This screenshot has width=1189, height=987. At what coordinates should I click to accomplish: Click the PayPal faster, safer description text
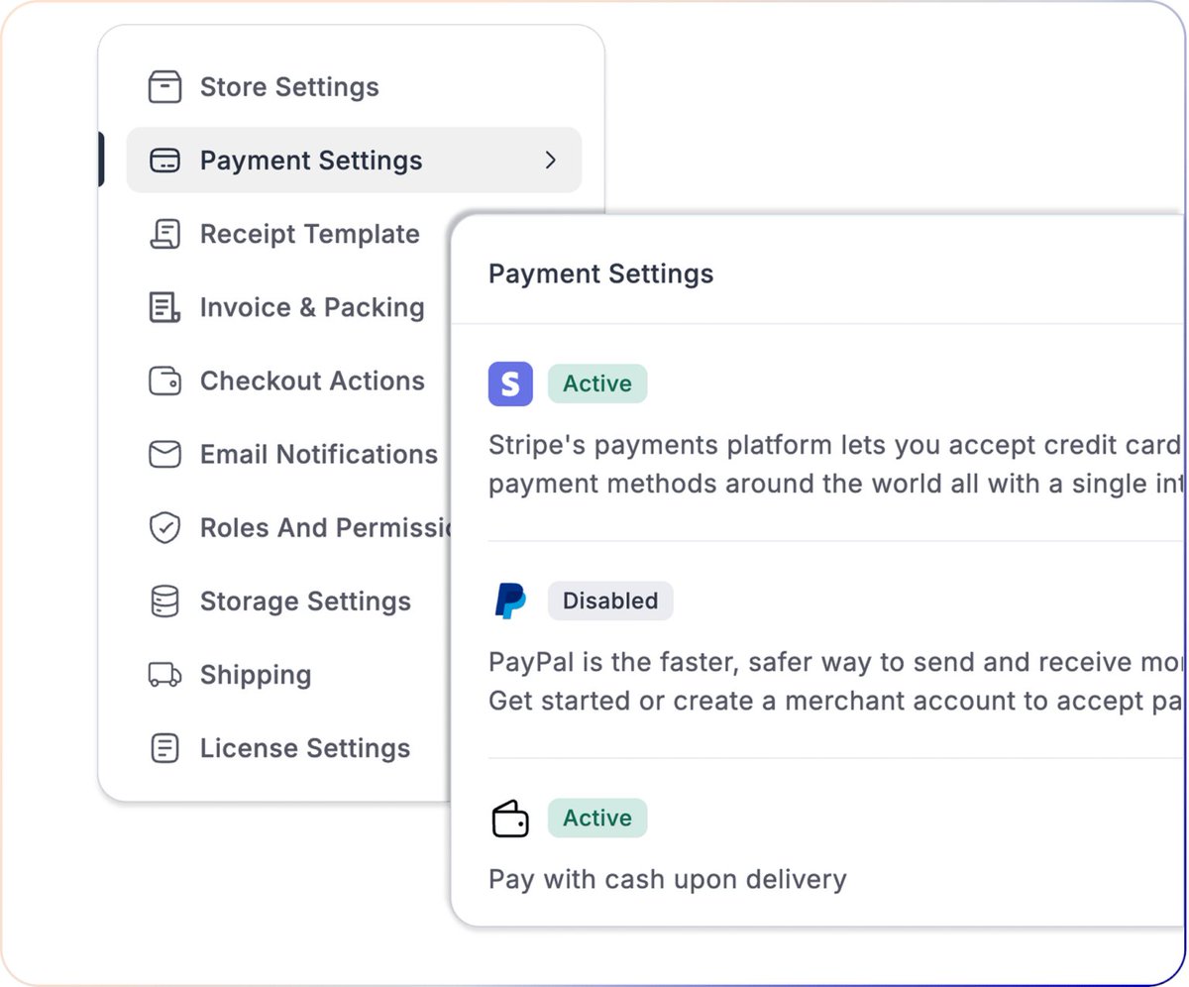(x=836, y=682)
